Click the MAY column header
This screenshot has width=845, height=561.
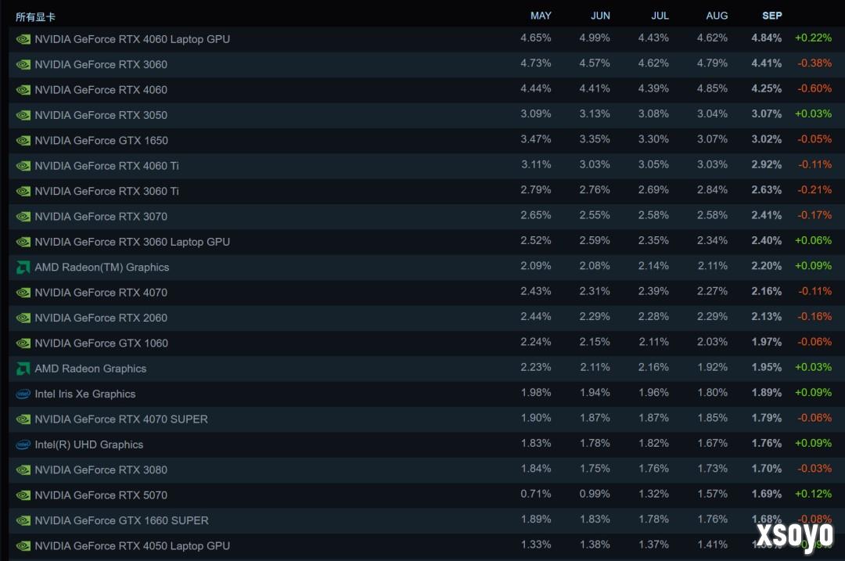(541, 16)
